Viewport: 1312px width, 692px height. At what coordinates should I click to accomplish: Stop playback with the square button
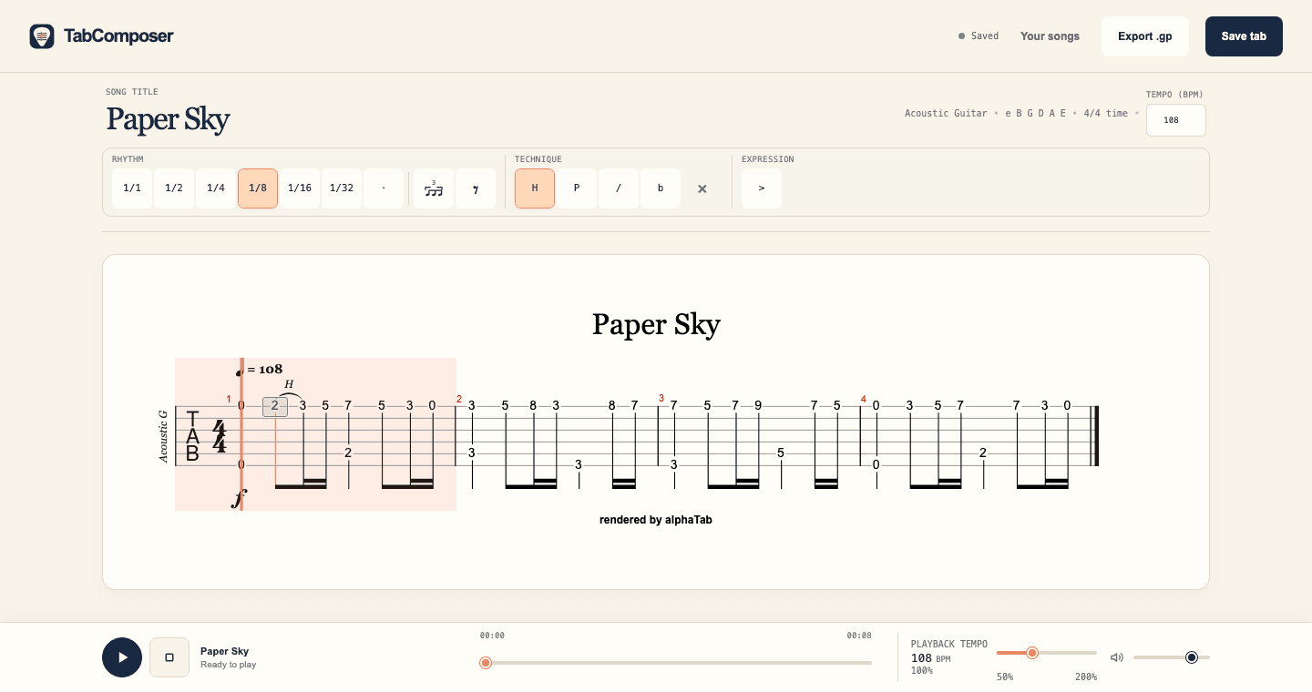169,657
